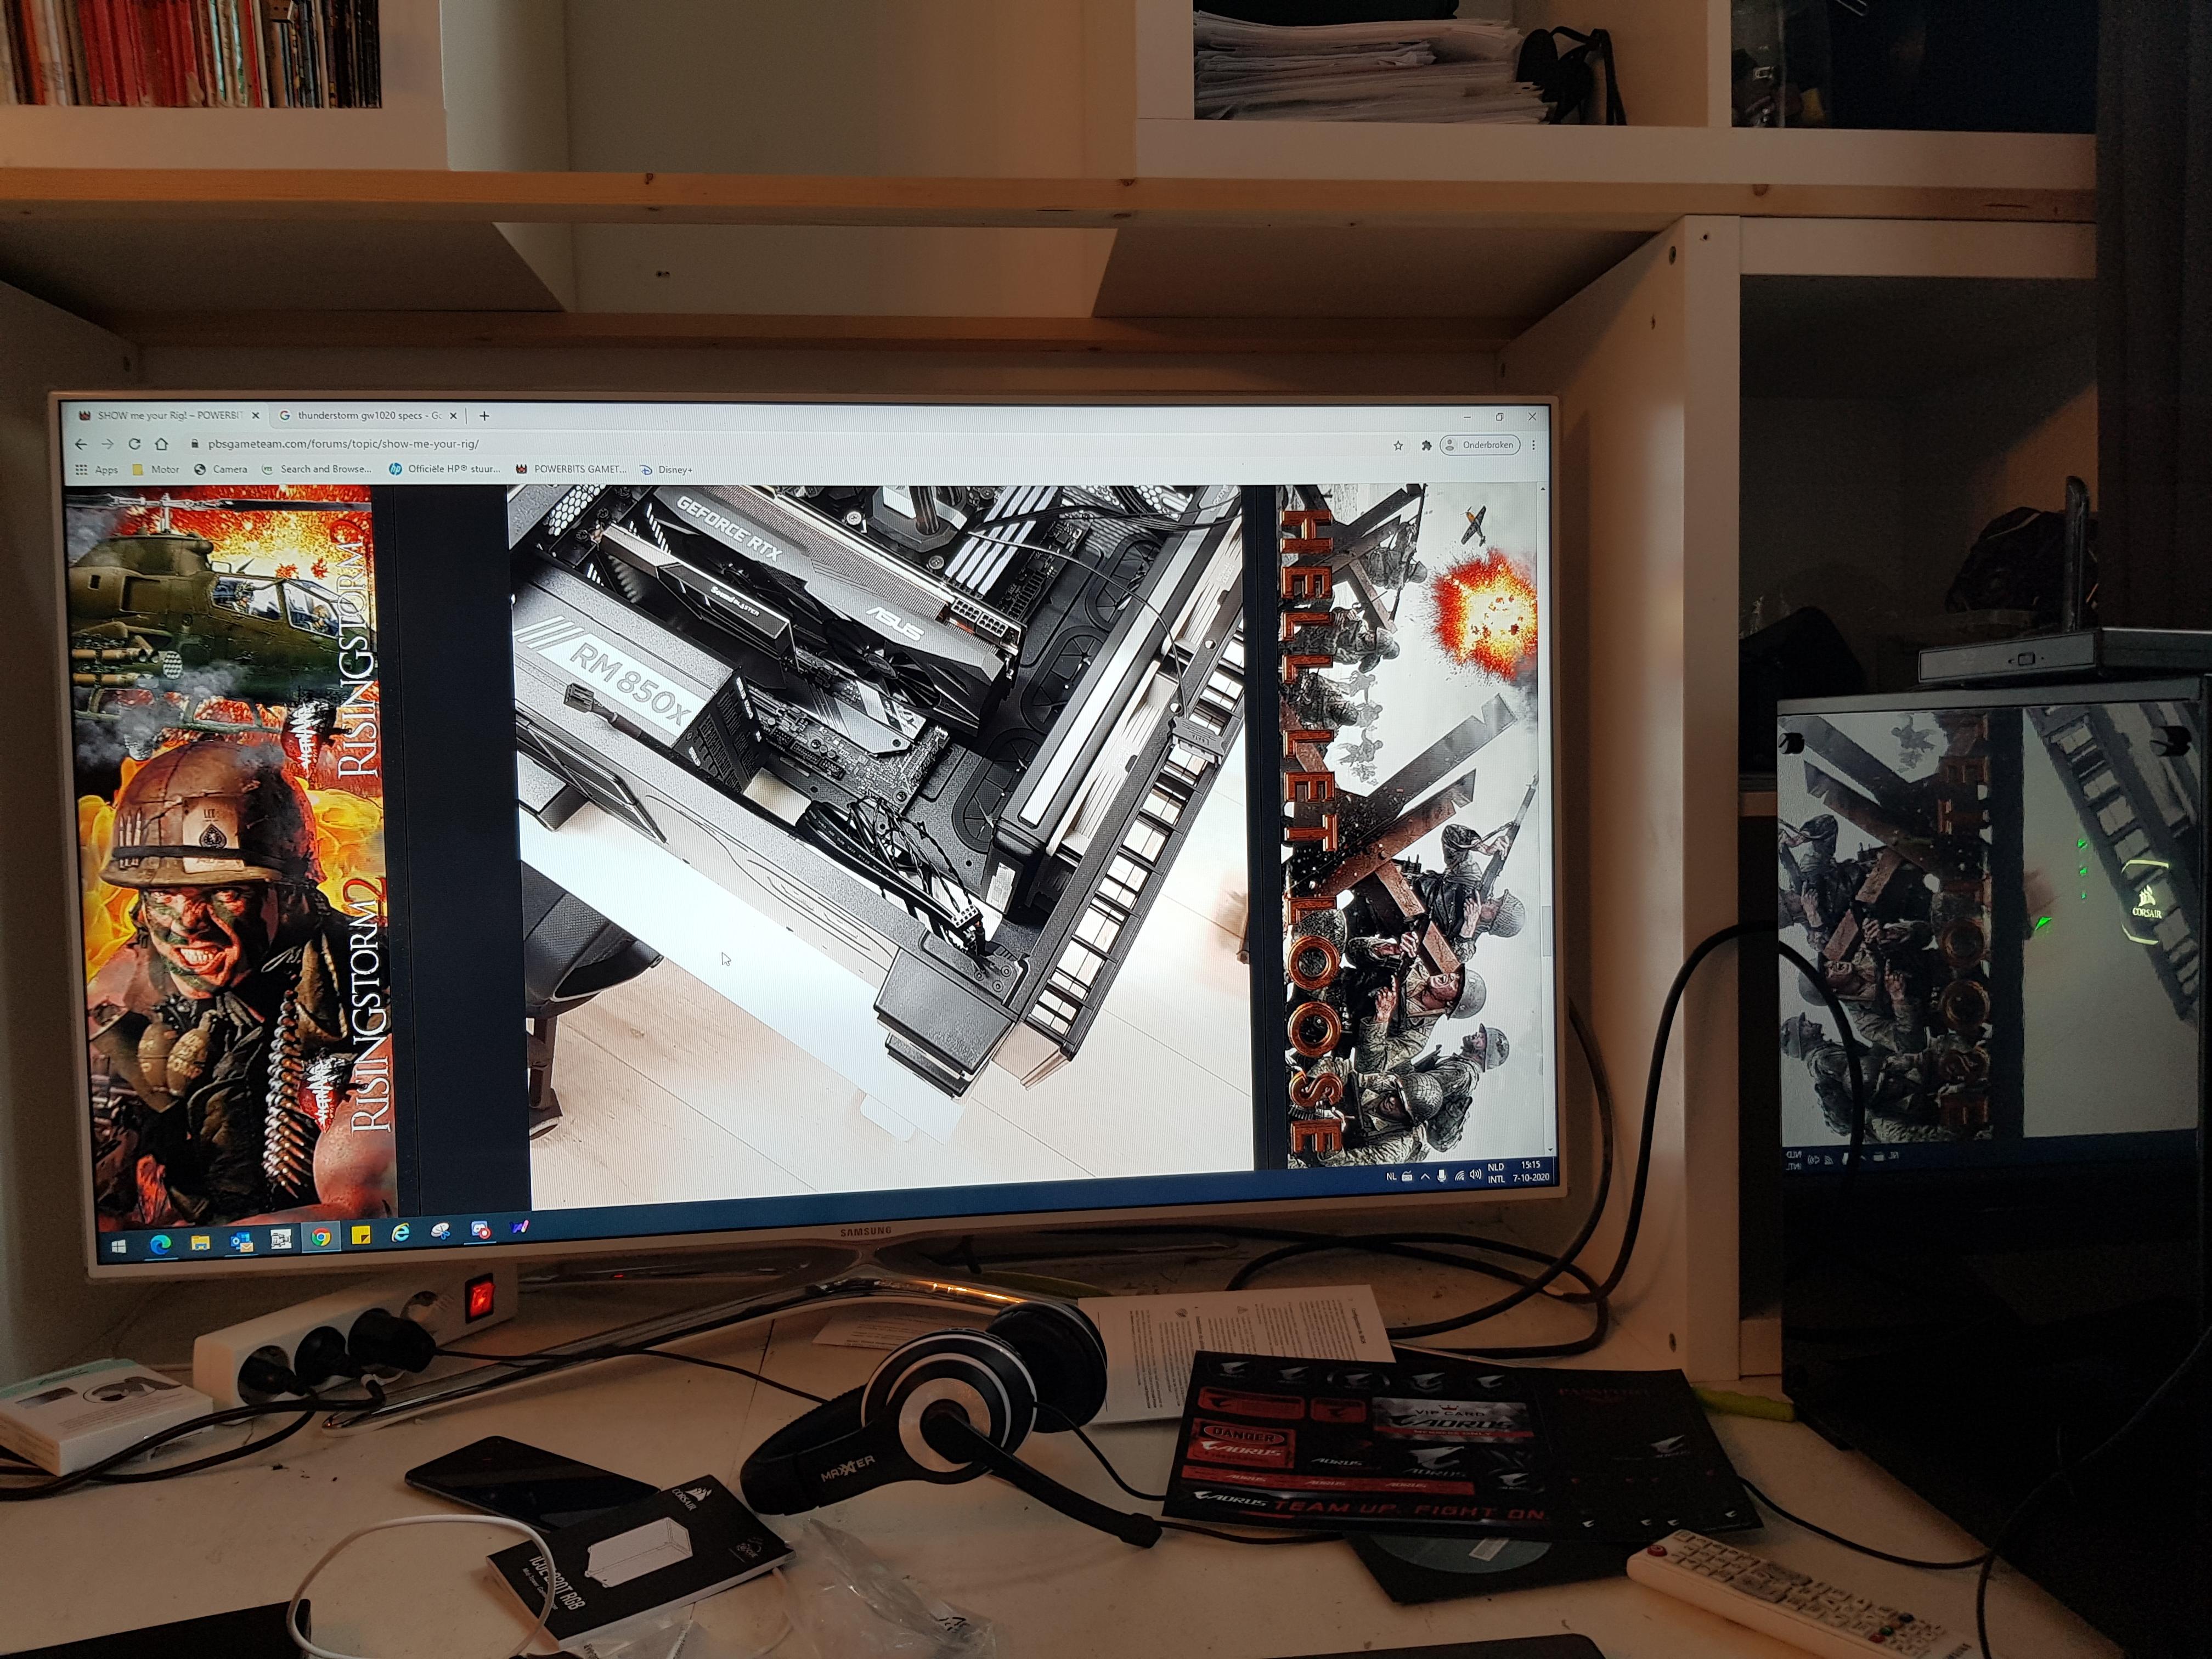Screen dimensions: 2212x1659
Task: Open File Explorer from the taskbar
Action: pyautogui.click(x=200, y=1242)
